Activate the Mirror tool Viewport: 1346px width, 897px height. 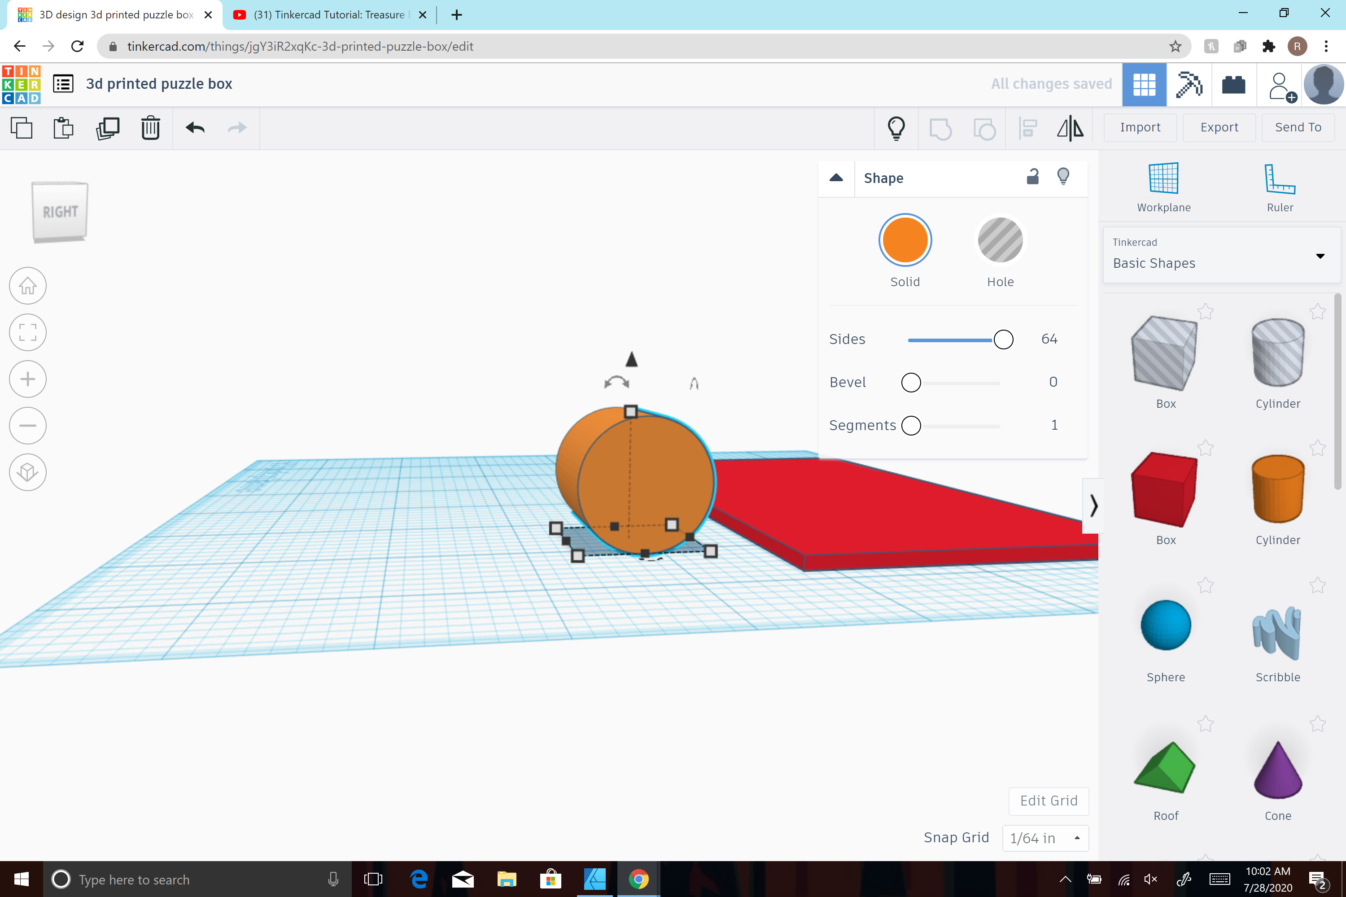coord(1070,127)
